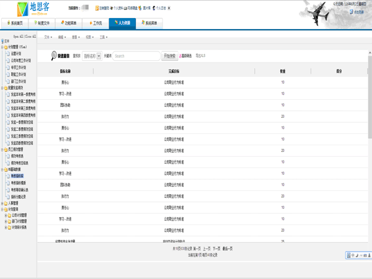The width and height of the screenshot is (372, 279).
Task: Click the pink 高级筛选 filter icon
Action: [180, 56]
